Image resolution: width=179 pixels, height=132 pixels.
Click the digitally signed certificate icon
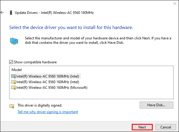(x=12, y=106)
